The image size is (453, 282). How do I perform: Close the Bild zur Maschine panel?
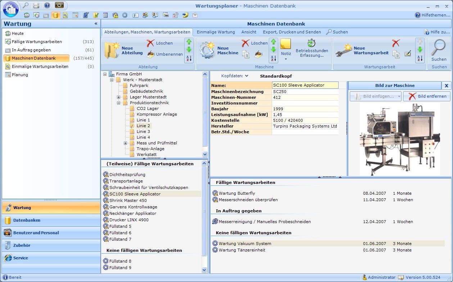(446, 85)
